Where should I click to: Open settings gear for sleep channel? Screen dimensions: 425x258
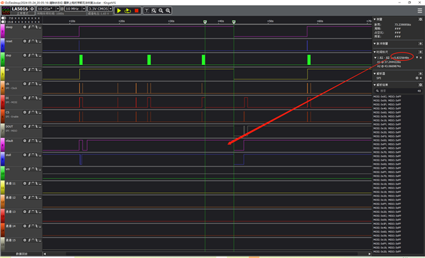coord(25,27)
